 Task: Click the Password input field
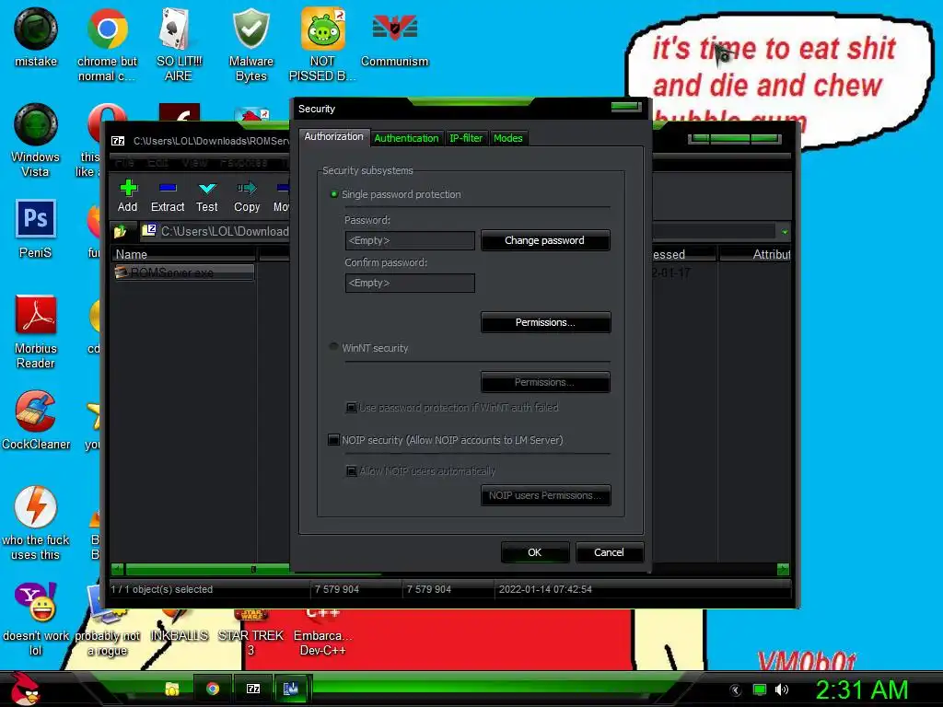tap(410, 240)
